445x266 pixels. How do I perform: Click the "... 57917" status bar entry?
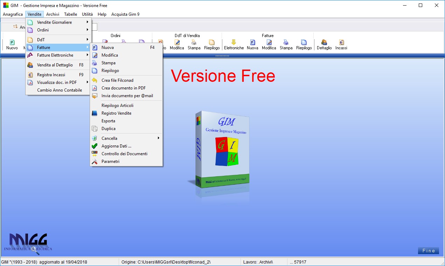coord(298,262)
